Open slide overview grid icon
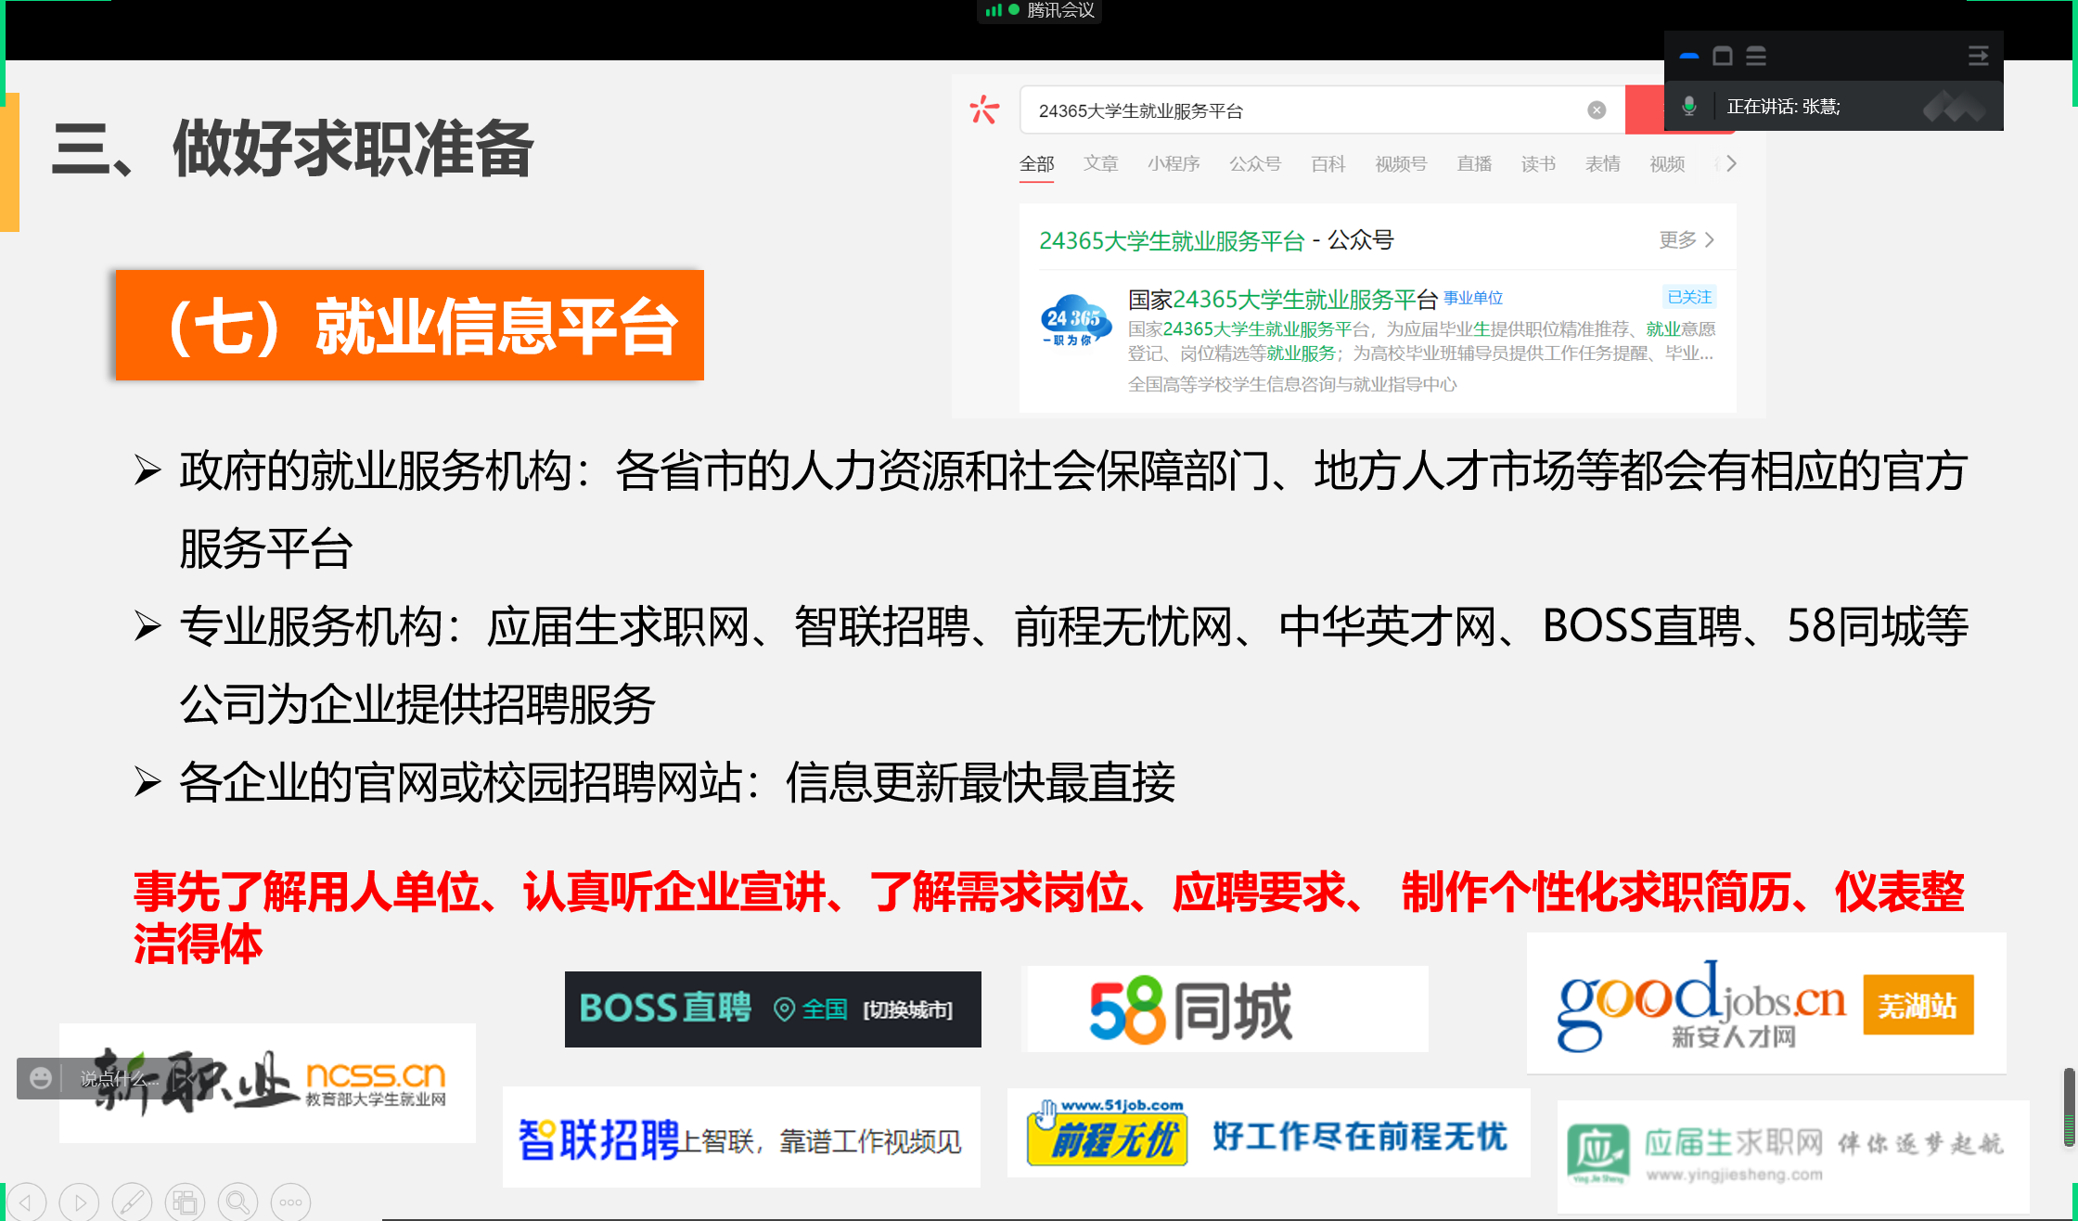 [x=185, y=1202]
